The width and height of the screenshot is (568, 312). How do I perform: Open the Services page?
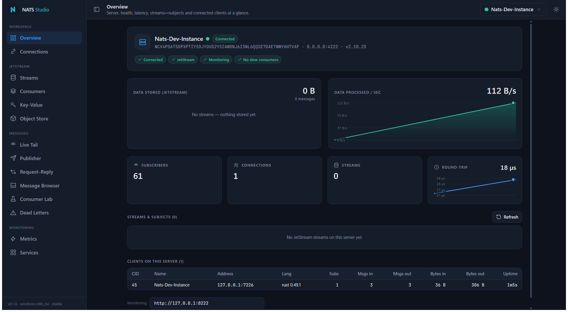pyautogui.click(x=44, y=253)
